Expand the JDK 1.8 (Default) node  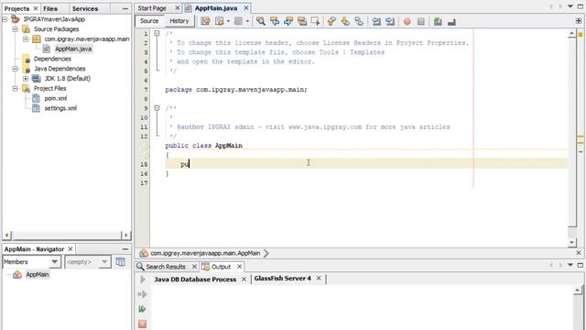(26, 79)
